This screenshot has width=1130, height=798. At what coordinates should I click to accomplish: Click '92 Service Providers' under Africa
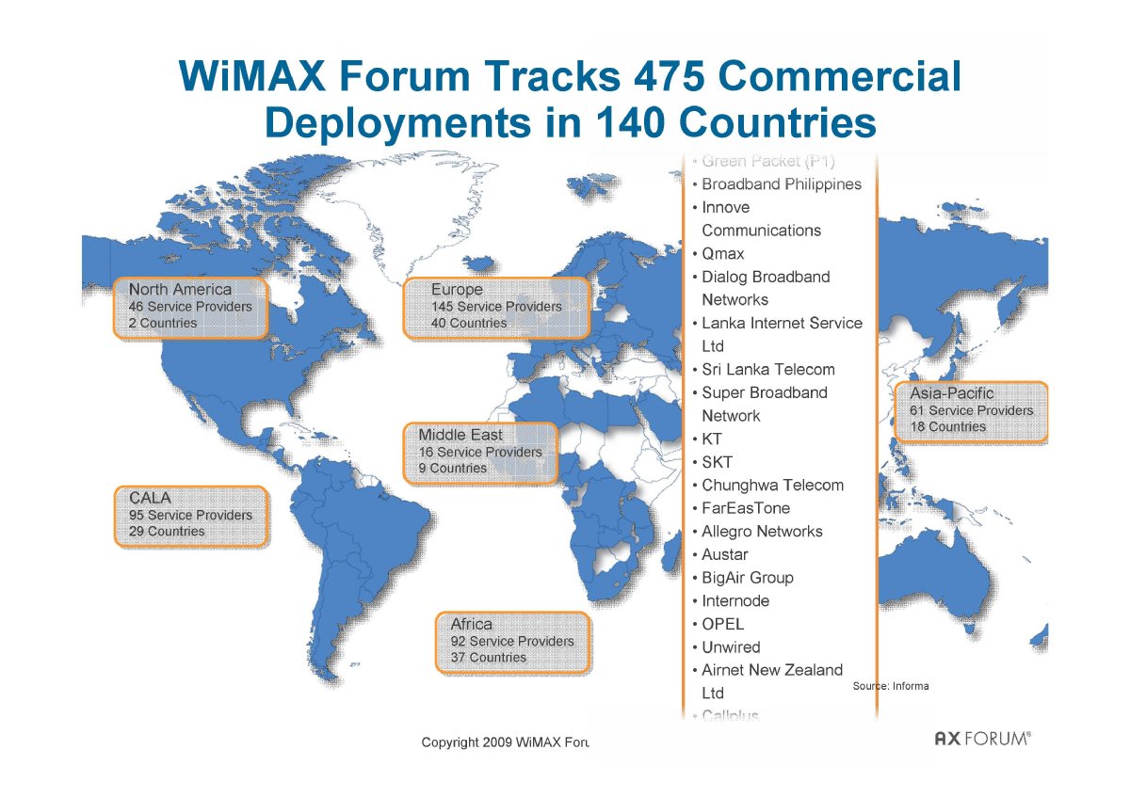512,641
